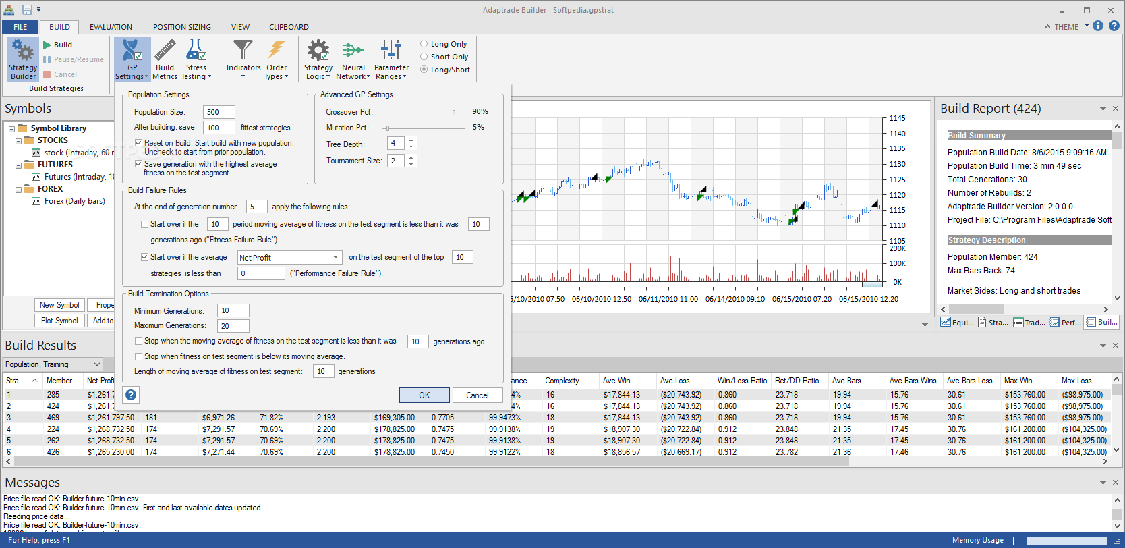Click the info icon in title area
The image size is (1125, 548).
click(x=1098, y=26)
